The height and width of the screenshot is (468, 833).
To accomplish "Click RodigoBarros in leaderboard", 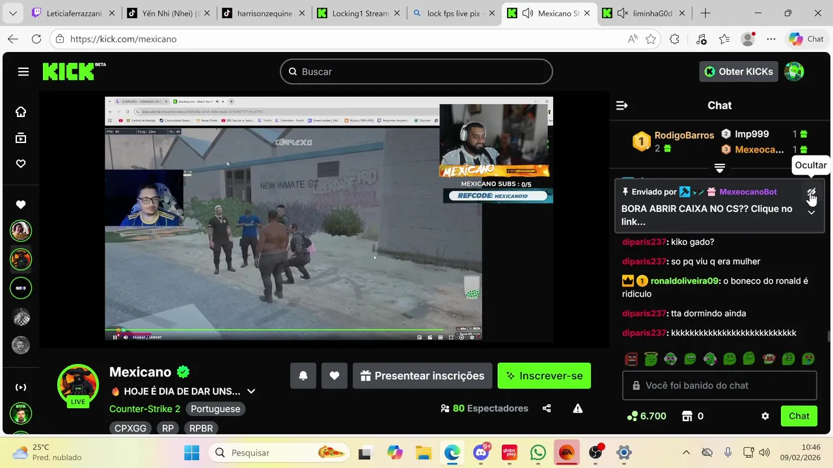I will [684, 135].
